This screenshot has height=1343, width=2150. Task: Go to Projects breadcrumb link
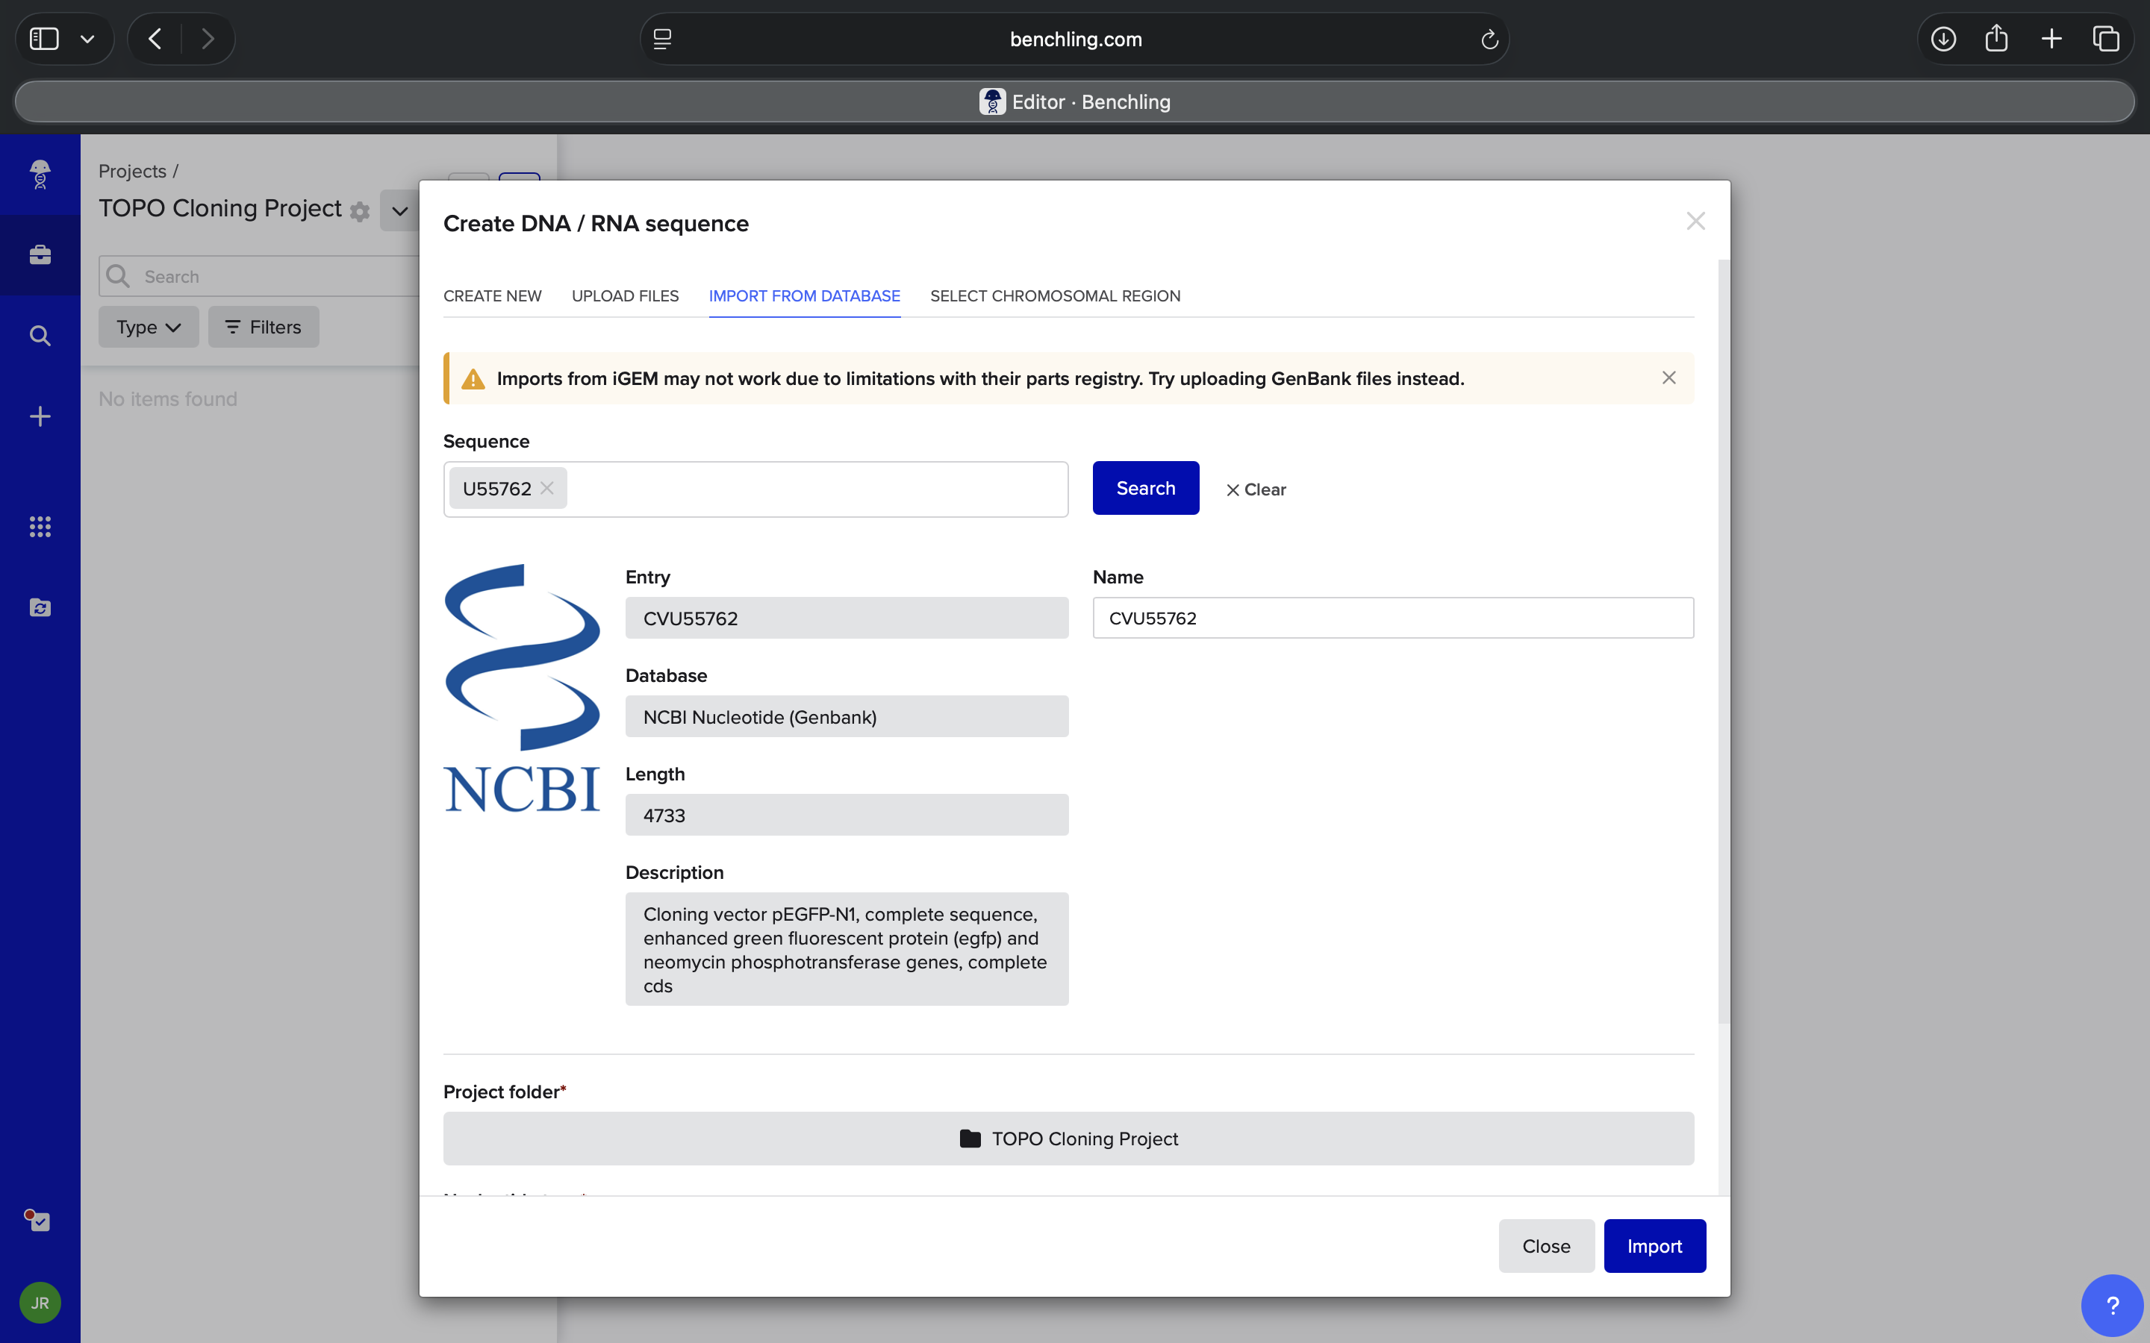(132, 171)
